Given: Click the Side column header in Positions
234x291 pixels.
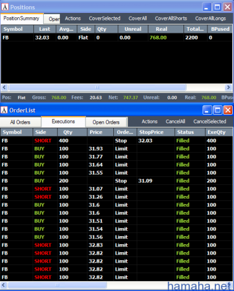Looking at the screenshot, I should coord(86,29).
